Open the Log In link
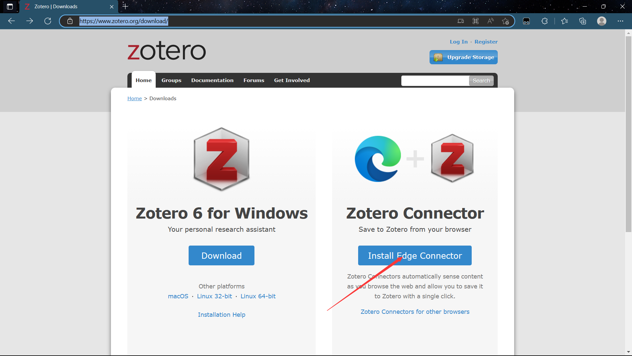This screenshot has height=356, width=632. point(458,42)
